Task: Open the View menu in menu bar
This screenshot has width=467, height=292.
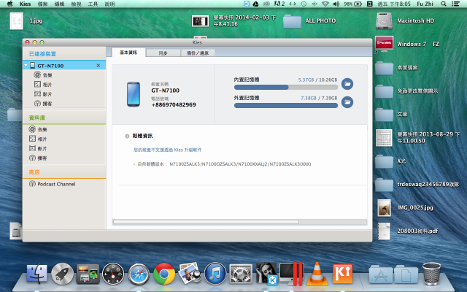Action: 76,4
